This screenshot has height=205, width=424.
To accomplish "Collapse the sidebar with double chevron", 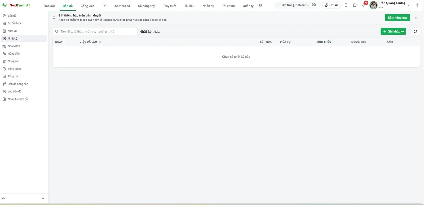I will pos(43,198).
